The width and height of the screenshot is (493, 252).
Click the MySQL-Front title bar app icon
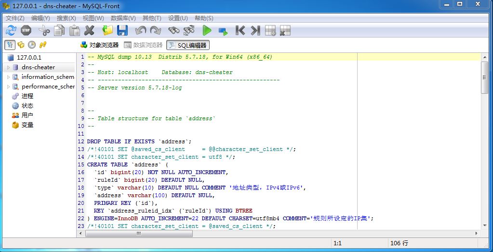pos(6,6)
